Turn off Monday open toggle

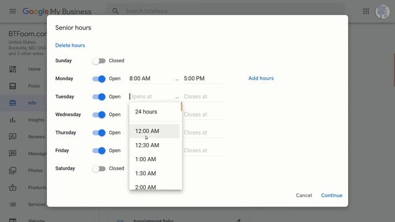pyautogui.click(x=99, y=79)
